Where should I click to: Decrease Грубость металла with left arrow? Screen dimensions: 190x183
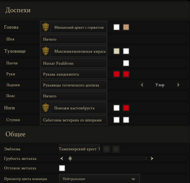(x=62, y=158)
